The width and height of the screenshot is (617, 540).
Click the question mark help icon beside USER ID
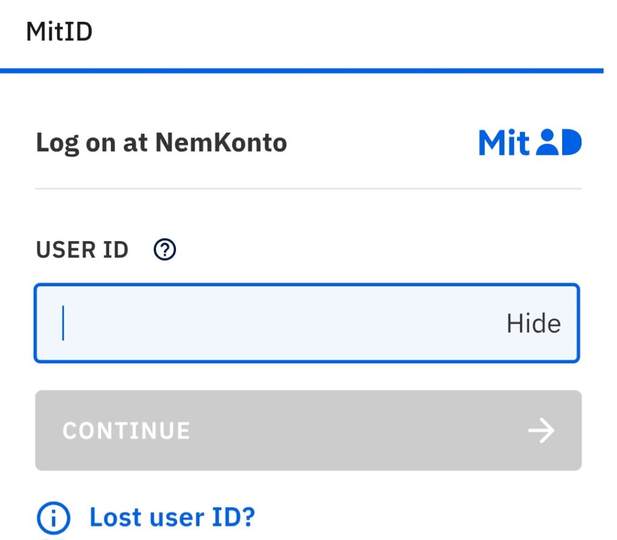pyautogui.click(x=164, y=249)
